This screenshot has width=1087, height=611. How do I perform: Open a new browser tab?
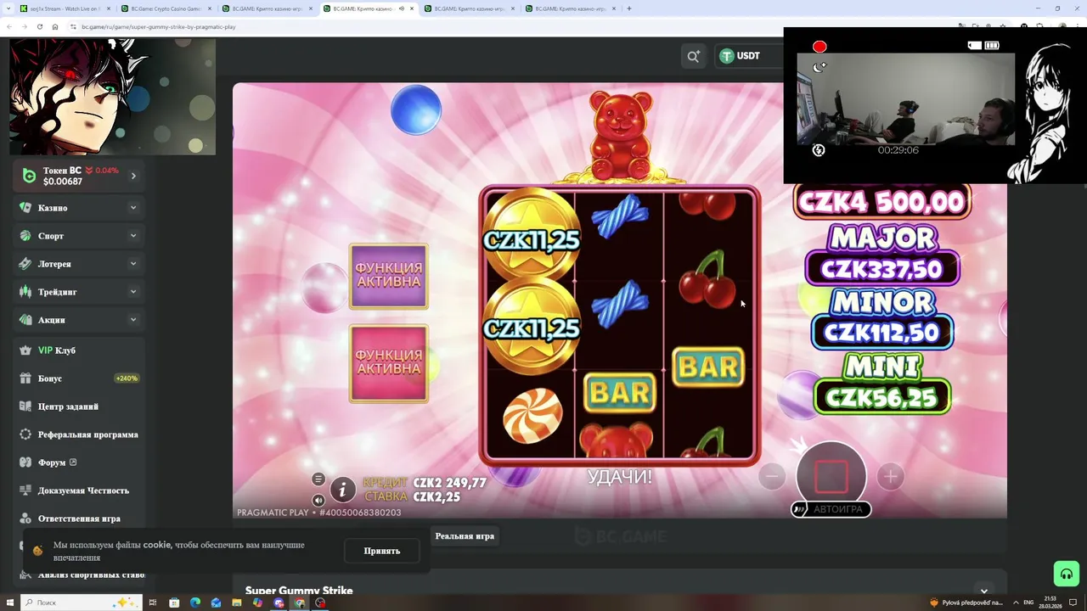(629, 8)
